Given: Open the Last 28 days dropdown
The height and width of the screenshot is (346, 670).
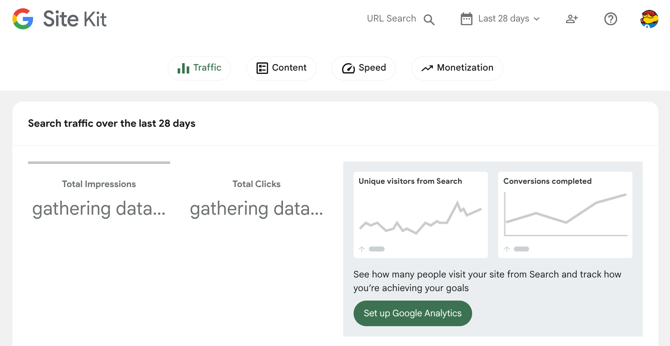Looking at the screenshot, I should click(x=500, y=19).
